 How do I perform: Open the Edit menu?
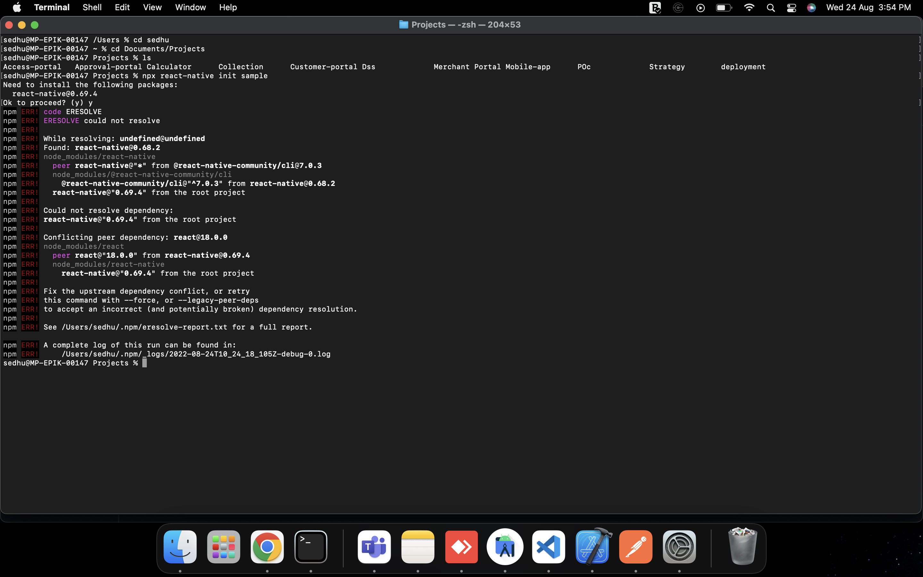click(x=122, y=7)
